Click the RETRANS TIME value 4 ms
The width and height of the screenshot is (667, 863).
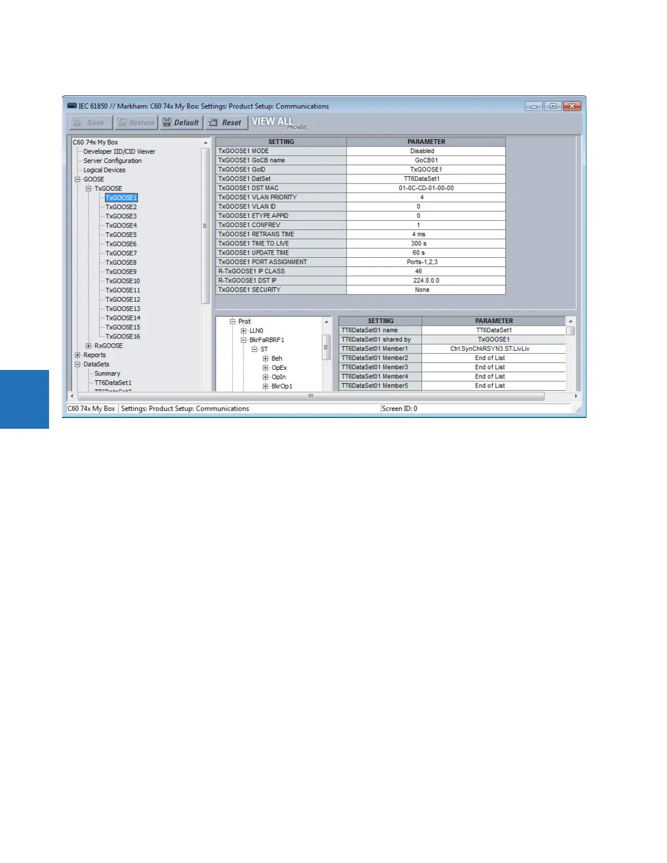(x=426, y=234)
